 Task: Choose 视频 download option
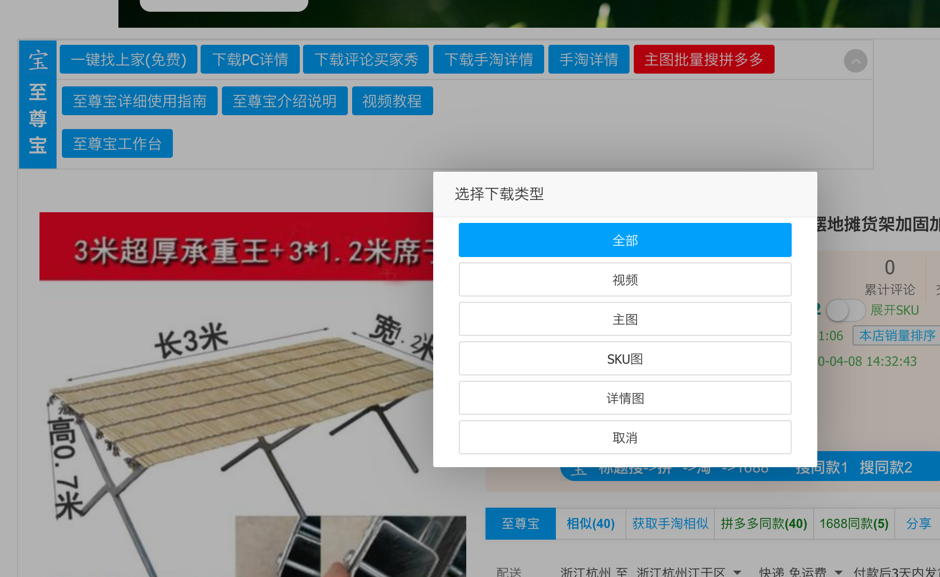[625, 279]
